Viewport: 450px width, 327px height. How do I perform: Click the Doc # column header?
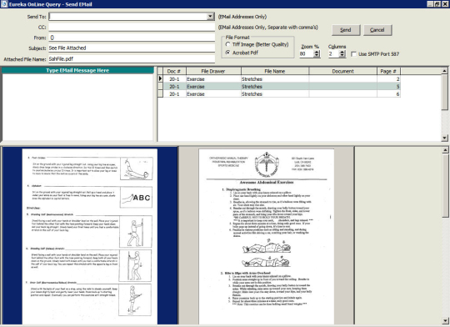coord(174,71)
